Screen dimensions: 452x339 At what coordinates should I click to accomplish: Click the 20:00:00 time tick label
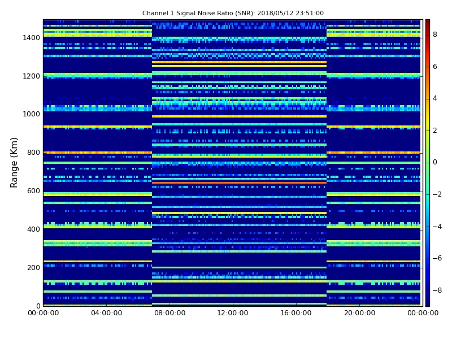[x=359, y=313]
